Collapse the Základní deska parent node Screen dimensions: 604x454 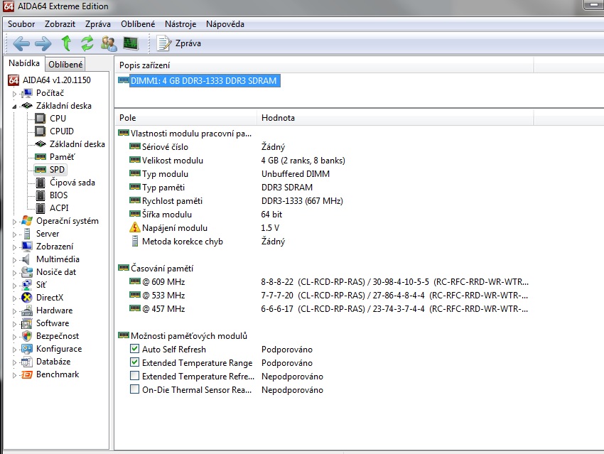click(14, 107)
